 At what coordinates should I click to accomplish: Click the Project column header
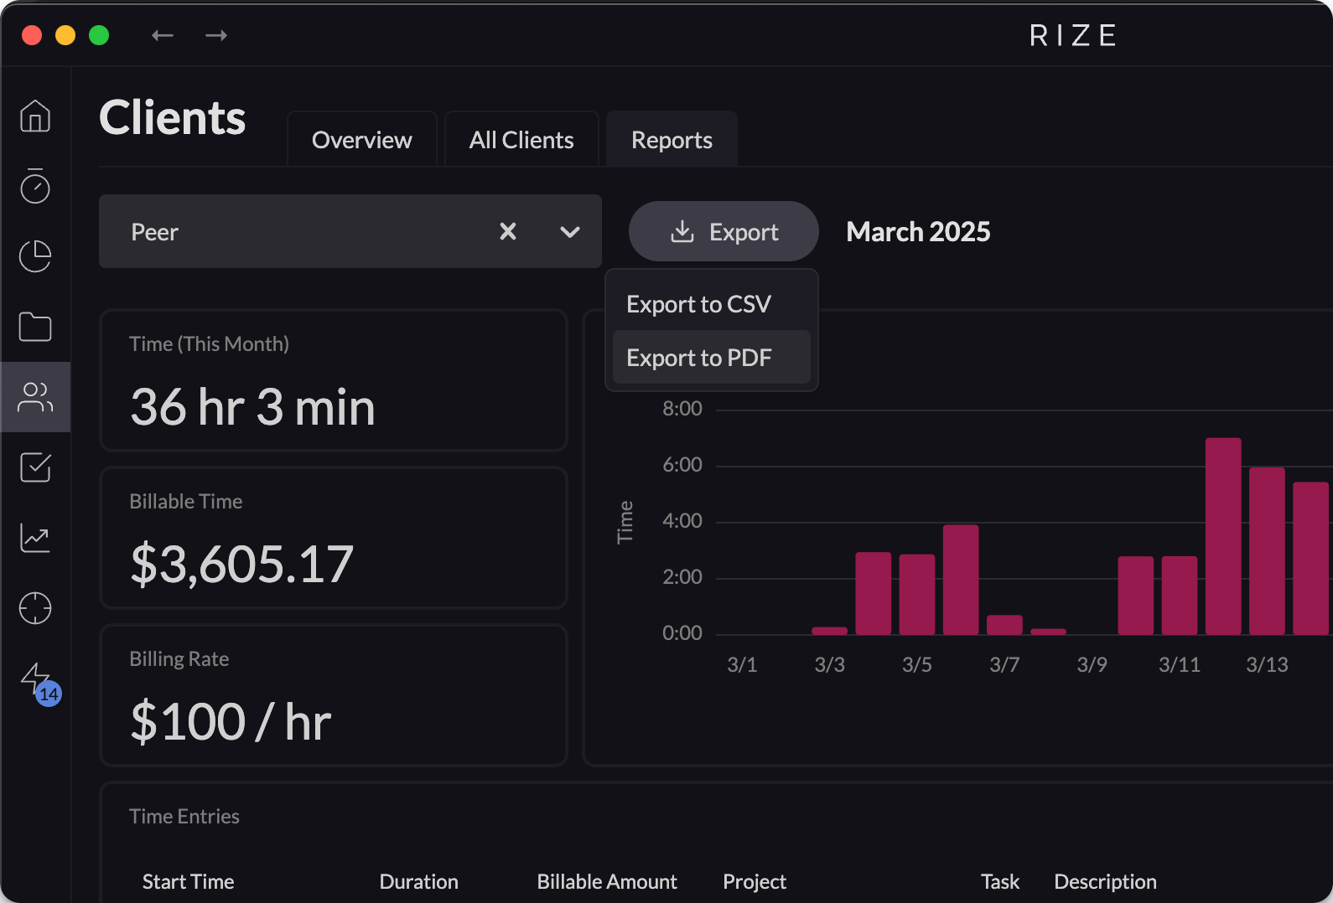coord(755,881)
